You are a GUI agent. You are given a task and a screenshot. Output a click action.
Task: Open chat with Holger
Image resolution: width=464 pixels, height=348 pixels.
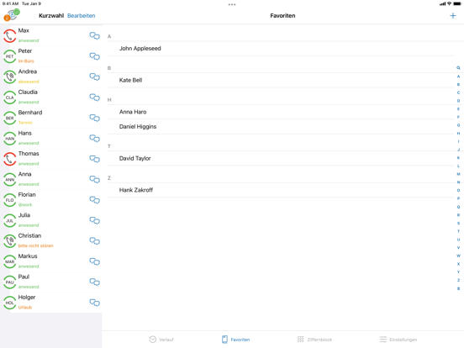[95, 303]
